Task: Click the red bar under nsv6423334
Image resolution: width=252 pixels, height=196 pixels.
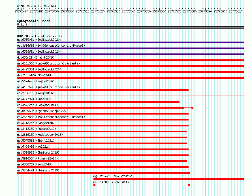Action: pos(130,72)
